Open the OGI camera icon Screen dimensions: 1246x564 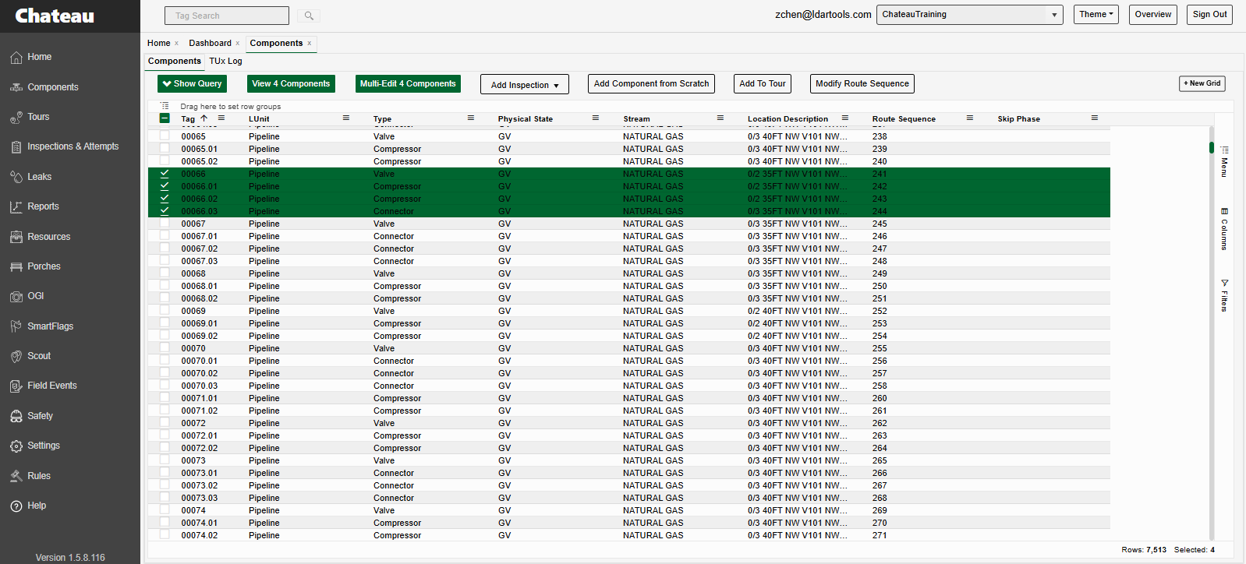click(16, 296)
